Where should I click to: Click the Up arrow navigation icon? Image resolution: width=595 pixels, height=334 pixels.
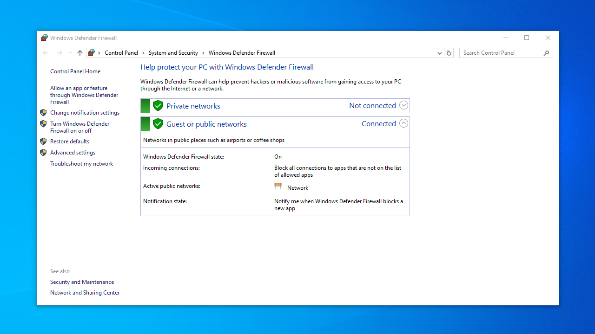tap(80, 53)
